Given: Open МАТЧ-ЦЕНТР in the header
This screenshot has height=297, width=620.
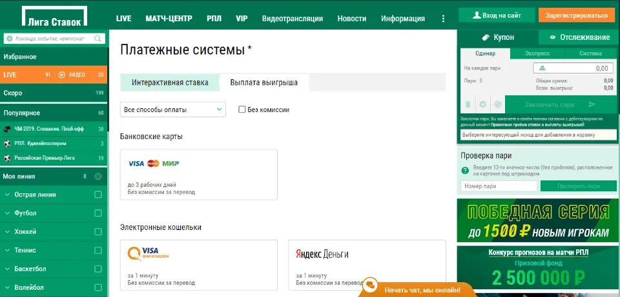Looking at the screenshot, I should tap(169, 19).
